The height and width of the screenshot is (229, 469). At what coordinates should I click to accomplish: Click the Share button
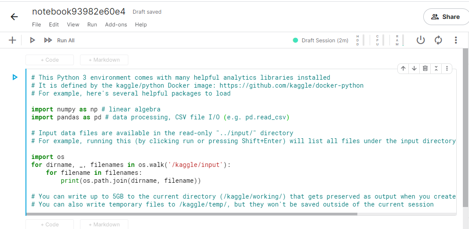[446, 17]
